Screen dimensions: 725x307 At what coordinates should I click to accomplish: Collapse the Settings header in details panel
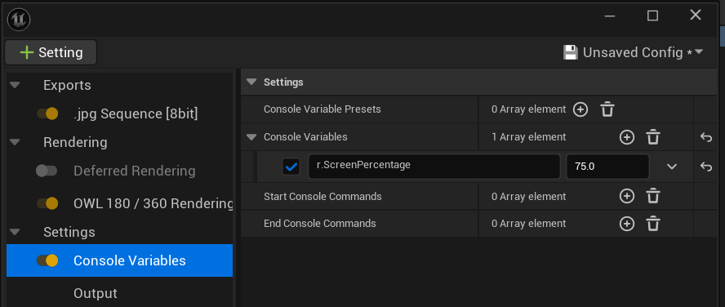coord(251,82)
